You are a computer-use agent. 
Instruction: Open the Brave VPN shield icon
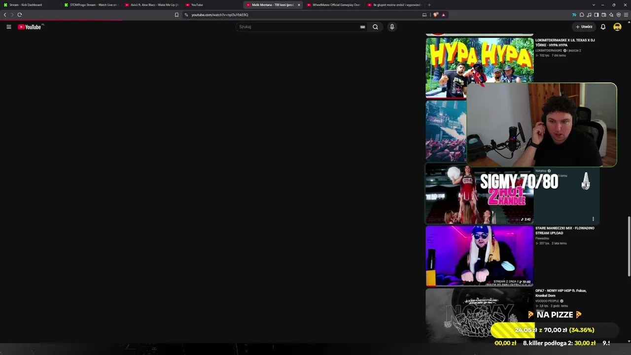(619, 15)
